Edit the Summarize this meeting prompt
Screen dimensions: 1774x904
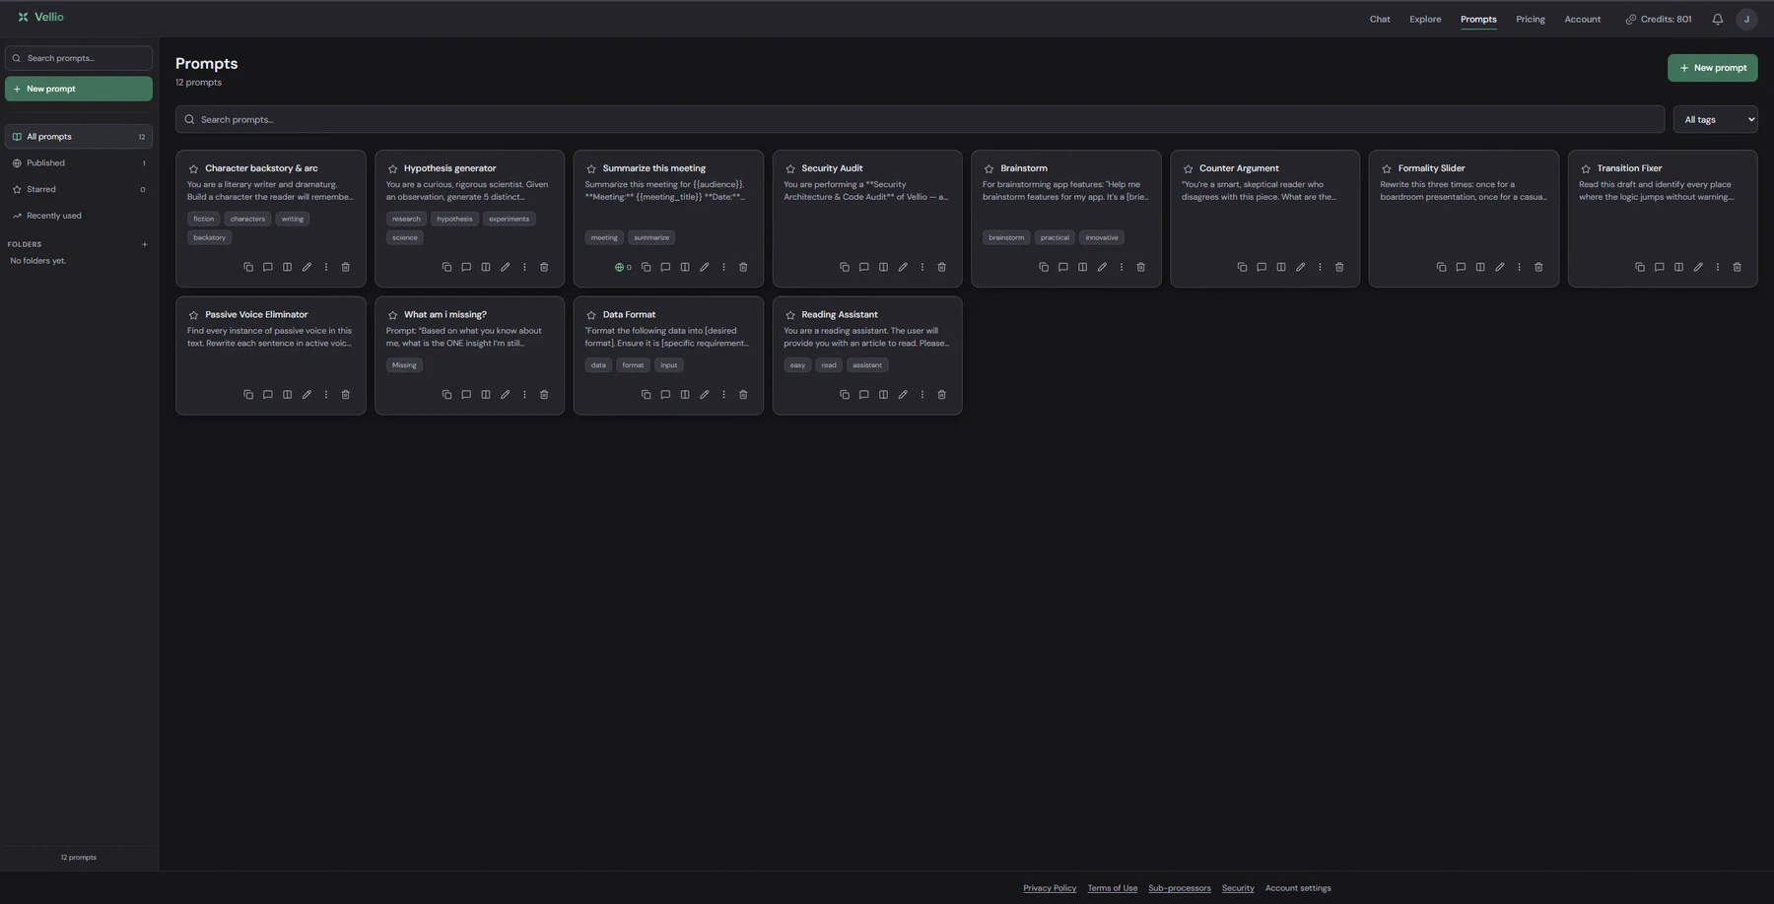(x=704, y=267)
